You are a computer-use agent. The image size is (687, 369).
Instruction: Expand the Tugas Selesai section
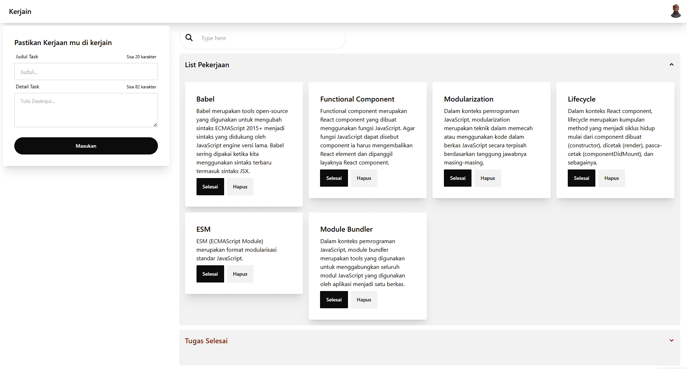tap(671, 340)
